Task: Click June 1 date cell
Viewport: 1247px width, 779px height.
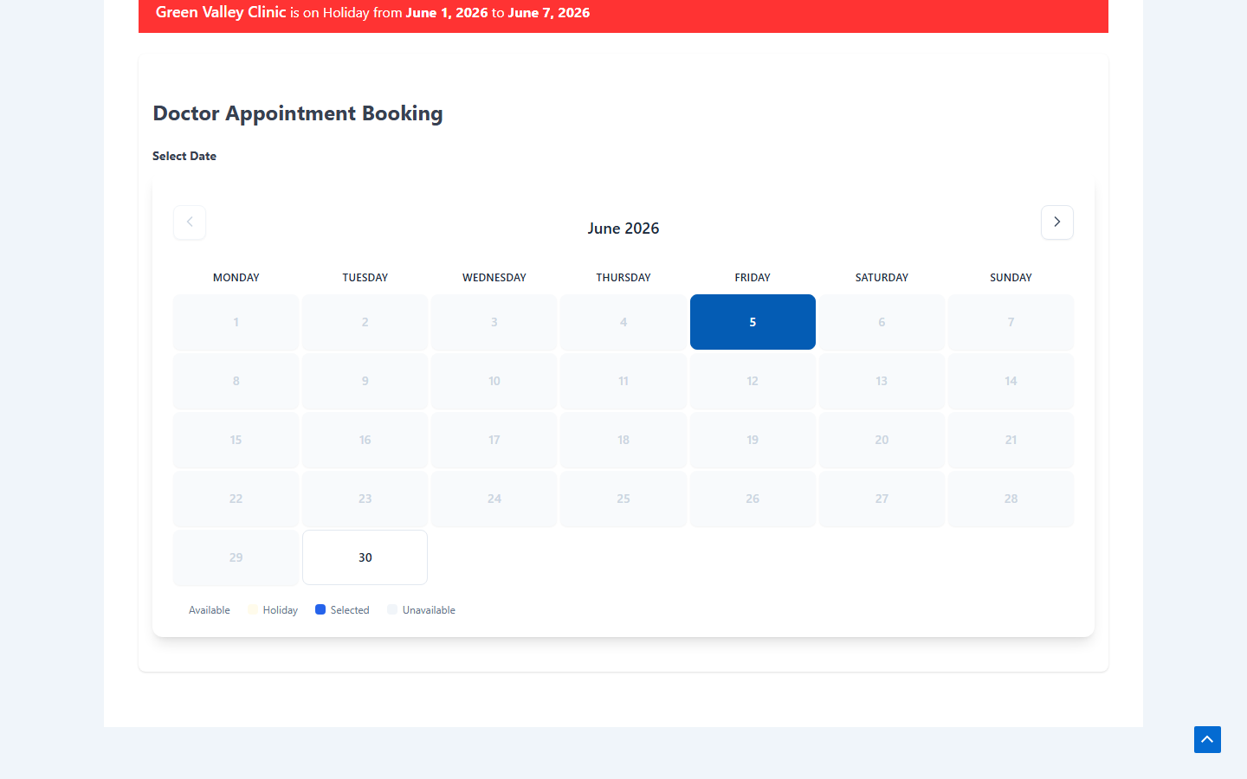Action: click(236, 322)
